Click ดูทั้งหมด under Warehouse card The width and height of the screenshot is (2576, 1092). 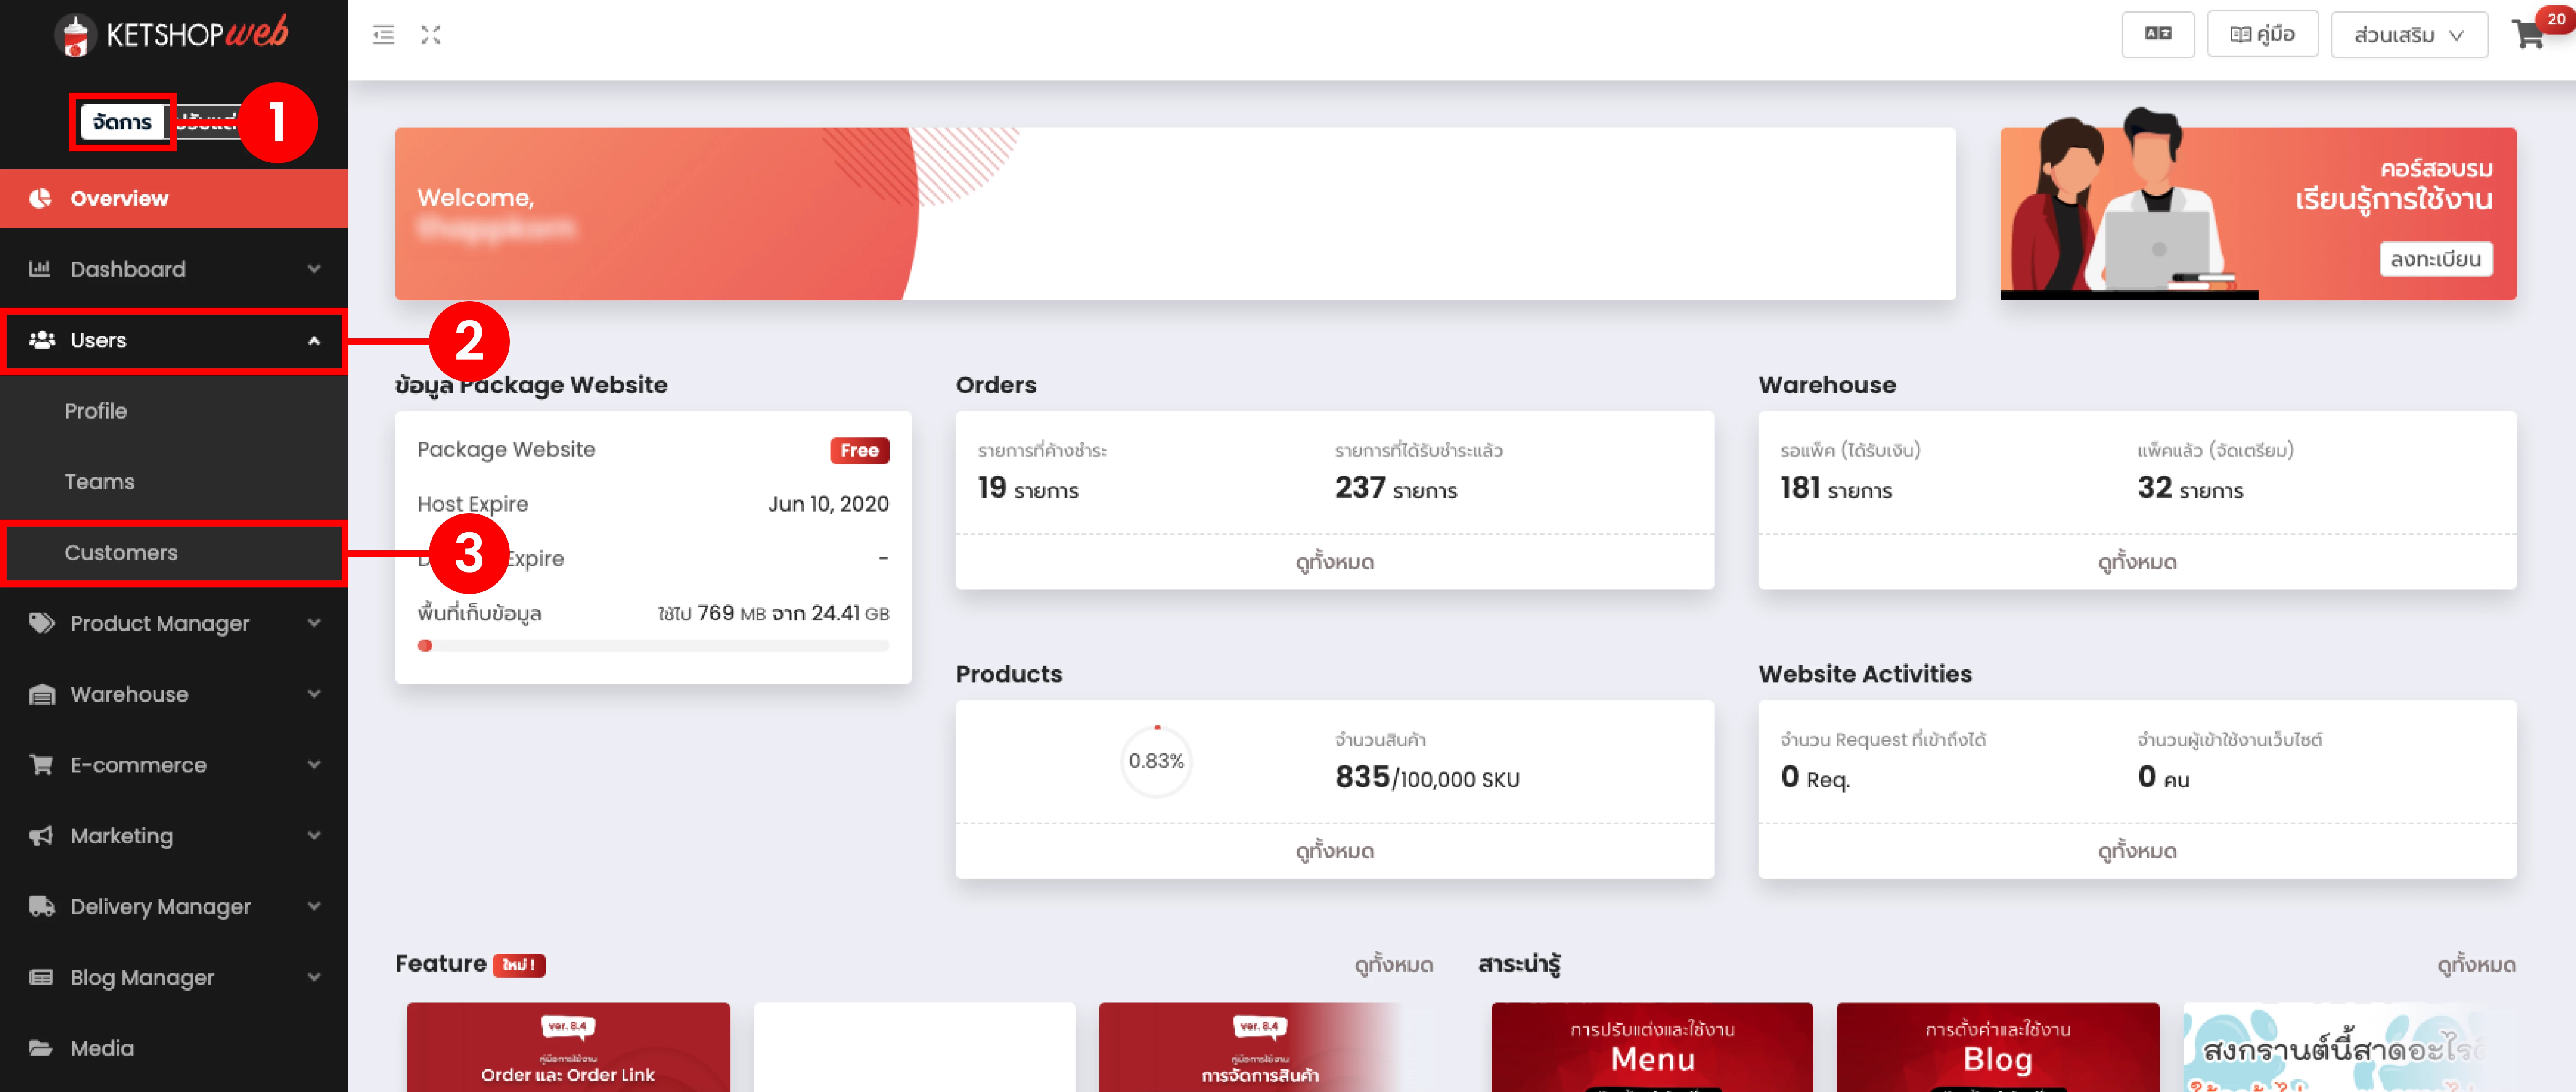click(x=2137, y=562)
